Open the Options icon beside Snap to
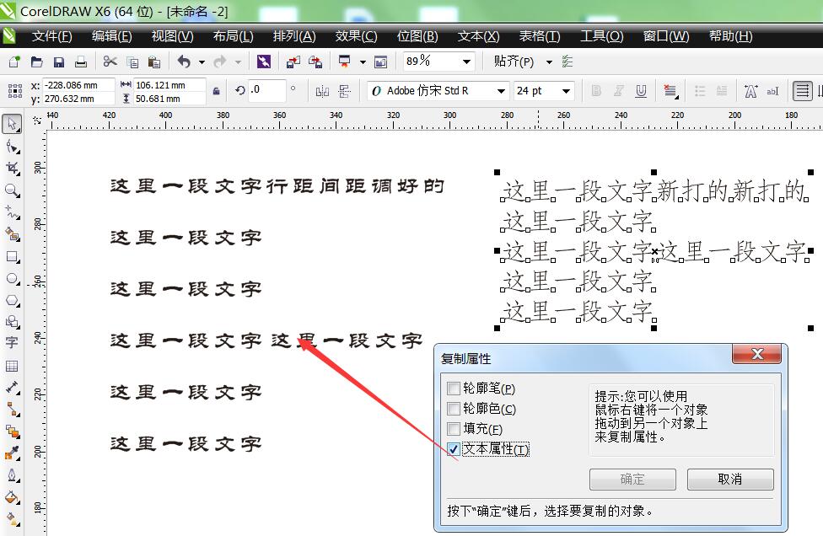This screenshot has width=823, height=536. tap(567, 62)
